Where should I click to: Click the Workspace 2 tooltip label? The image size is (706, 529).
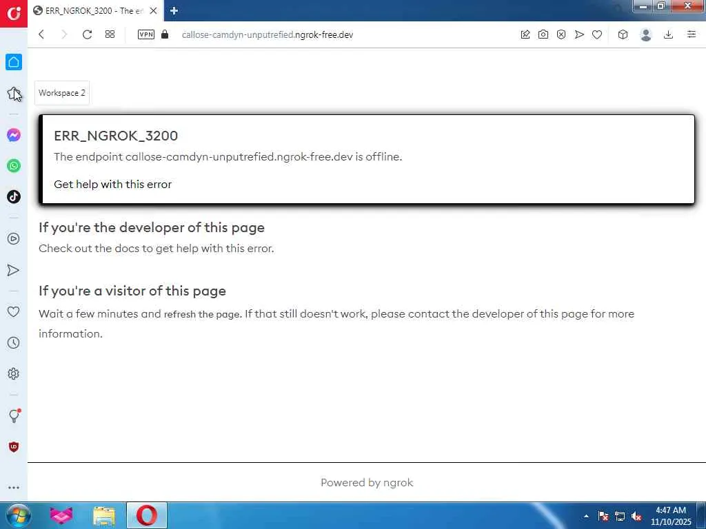[61, 93]
